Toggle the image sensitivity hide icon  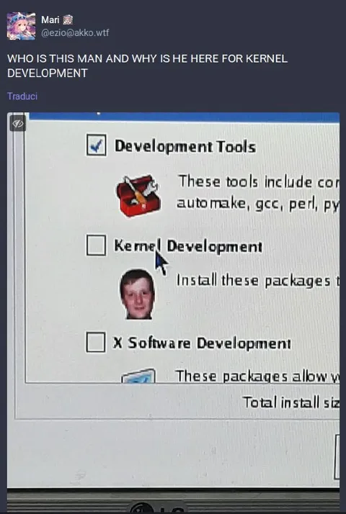point(18,124)
